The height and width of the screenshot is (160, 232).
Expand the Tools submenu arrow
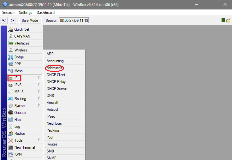click(x=39, y=140)
